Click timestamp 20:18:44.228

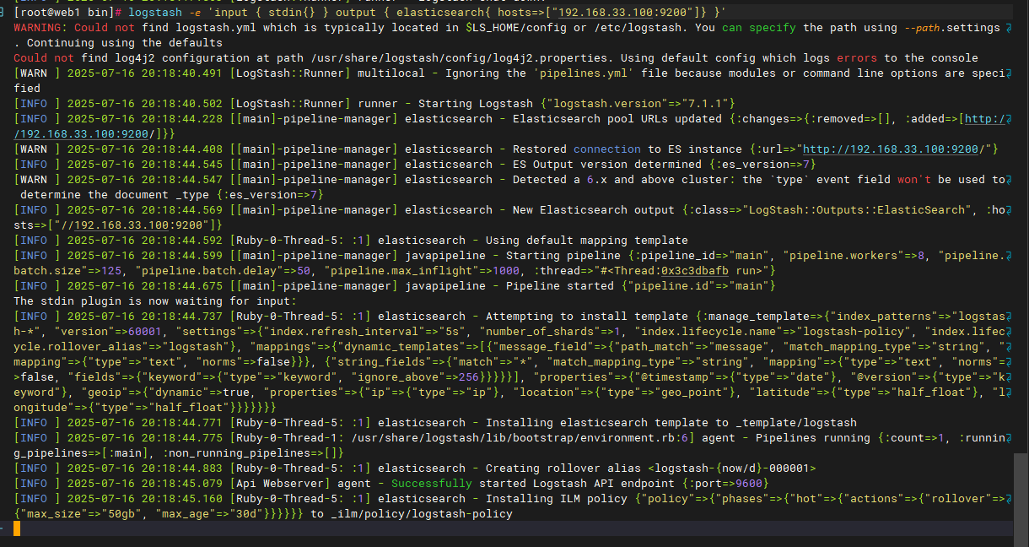(x=182, y=119)
